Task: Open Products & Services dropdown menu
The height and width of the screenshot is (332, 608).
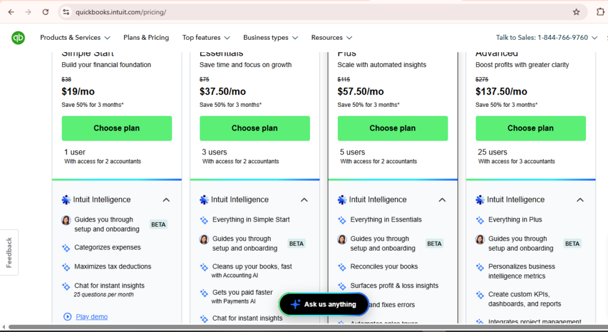Action: coord(75,37)
